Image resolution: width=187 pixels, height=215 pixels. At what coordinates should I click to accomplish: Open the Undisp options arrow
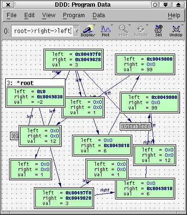click(182, 25)
